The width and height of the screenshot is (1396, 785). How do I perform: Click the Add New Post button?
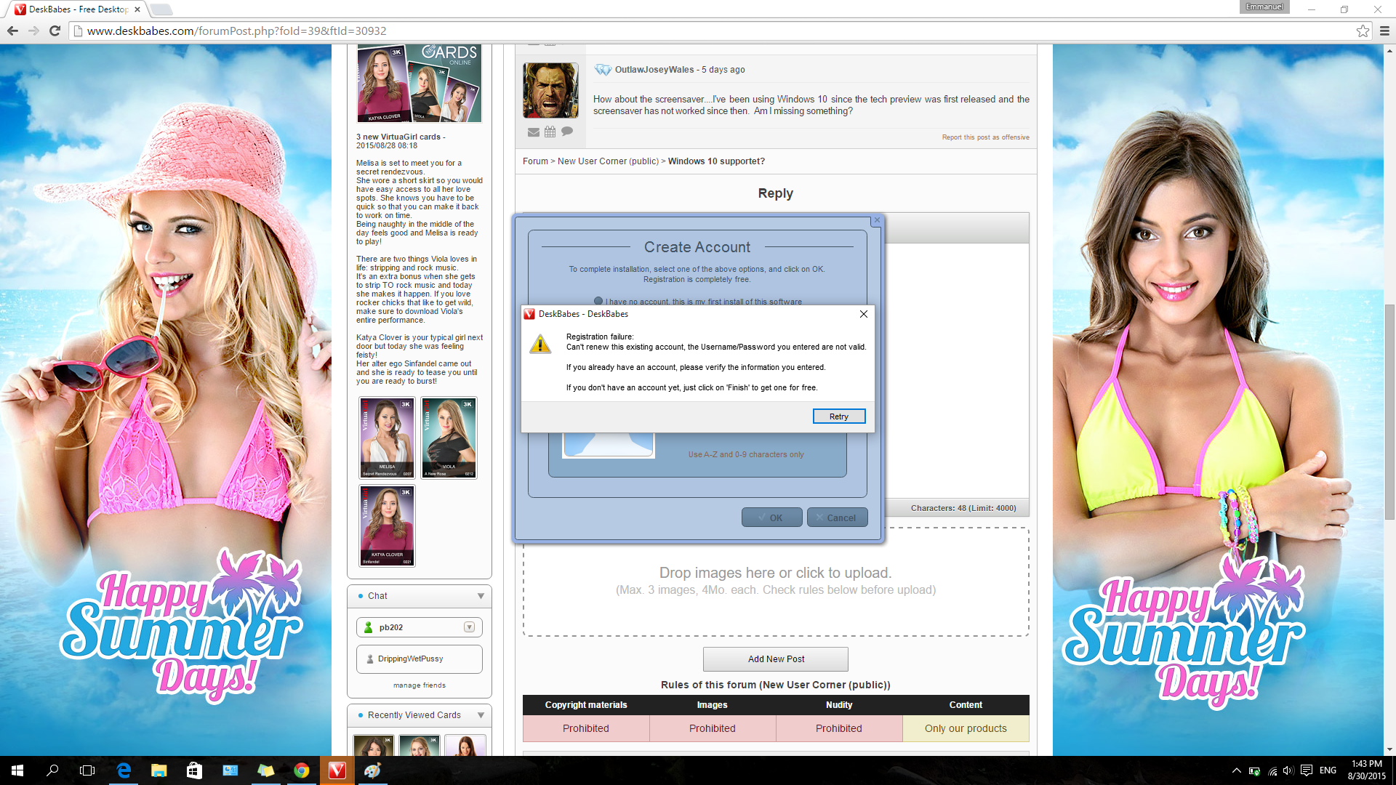tap(775, 659)
